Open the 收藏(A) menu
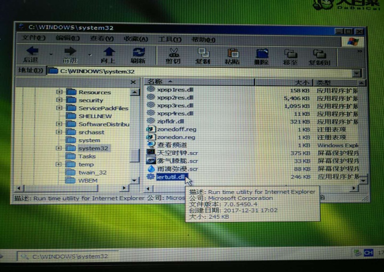384x272 pixels. [136, 39]
